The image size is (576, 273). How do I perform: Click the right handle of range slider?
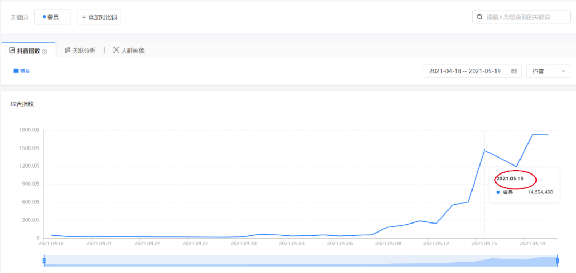557,260
